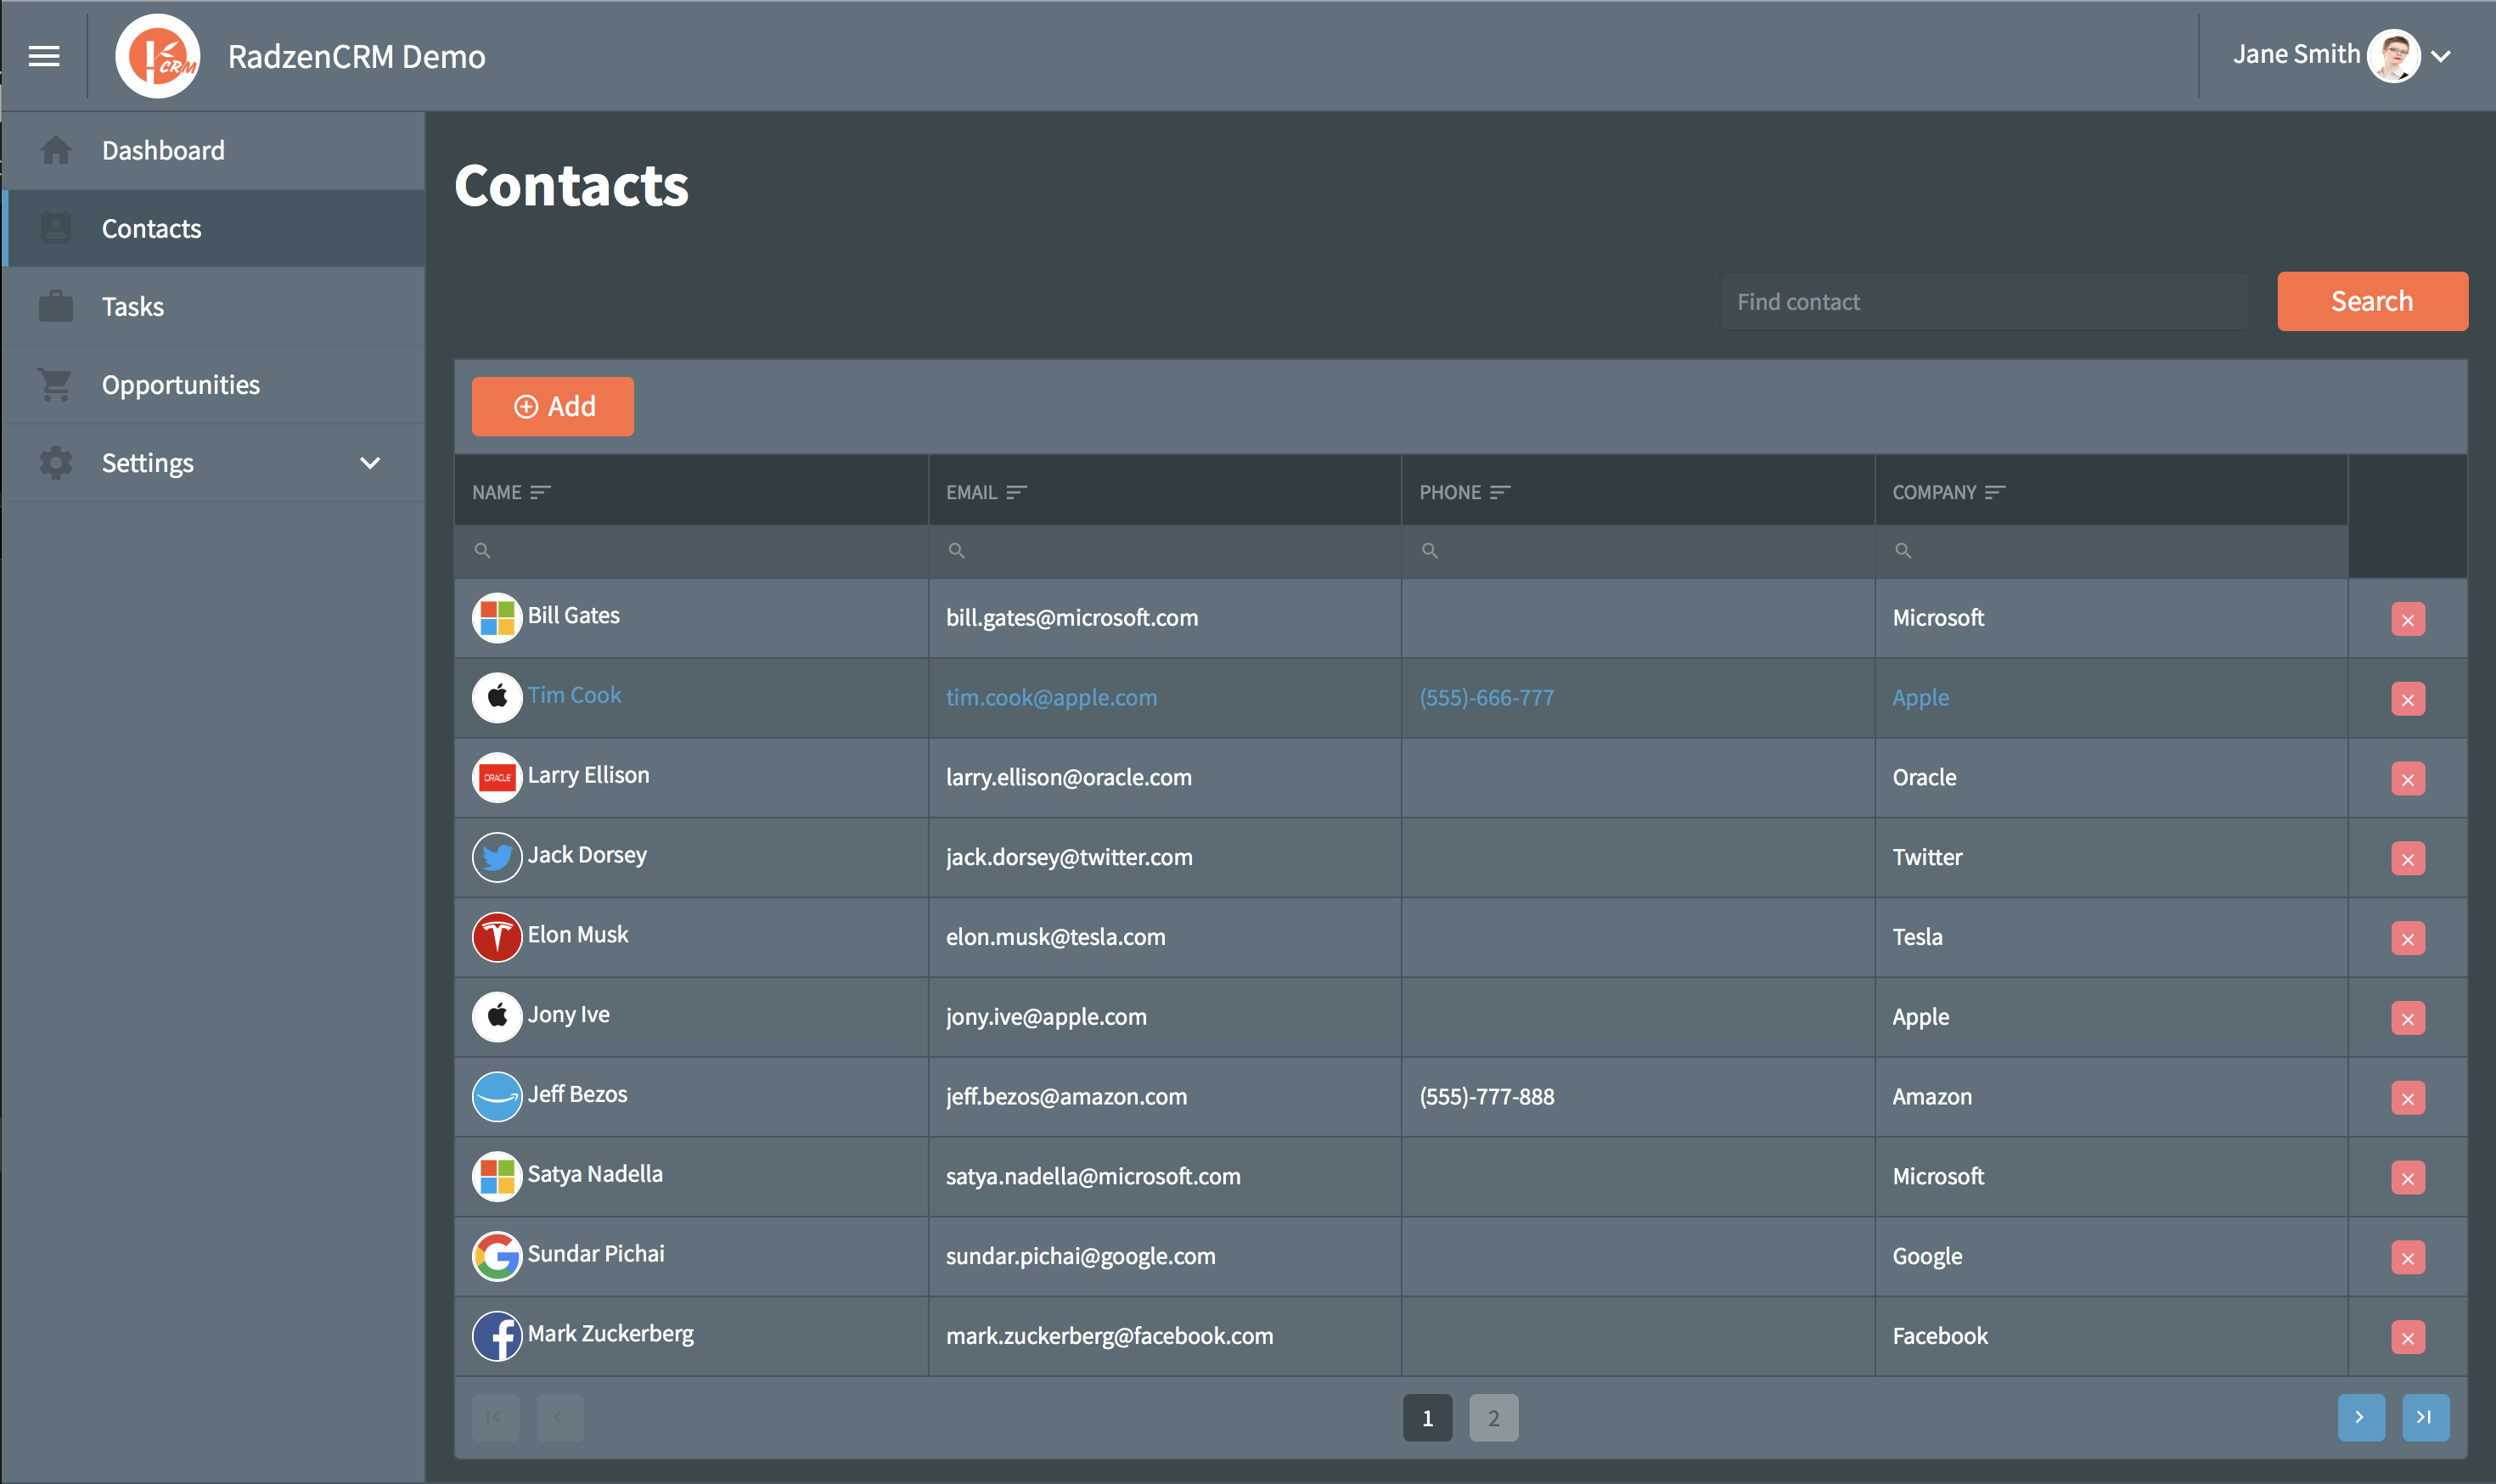The height and width of the screenshot is (1484, 2496).
Task: Click Tim Cook's phone (555)-666-777
Action: point(1486,697)
